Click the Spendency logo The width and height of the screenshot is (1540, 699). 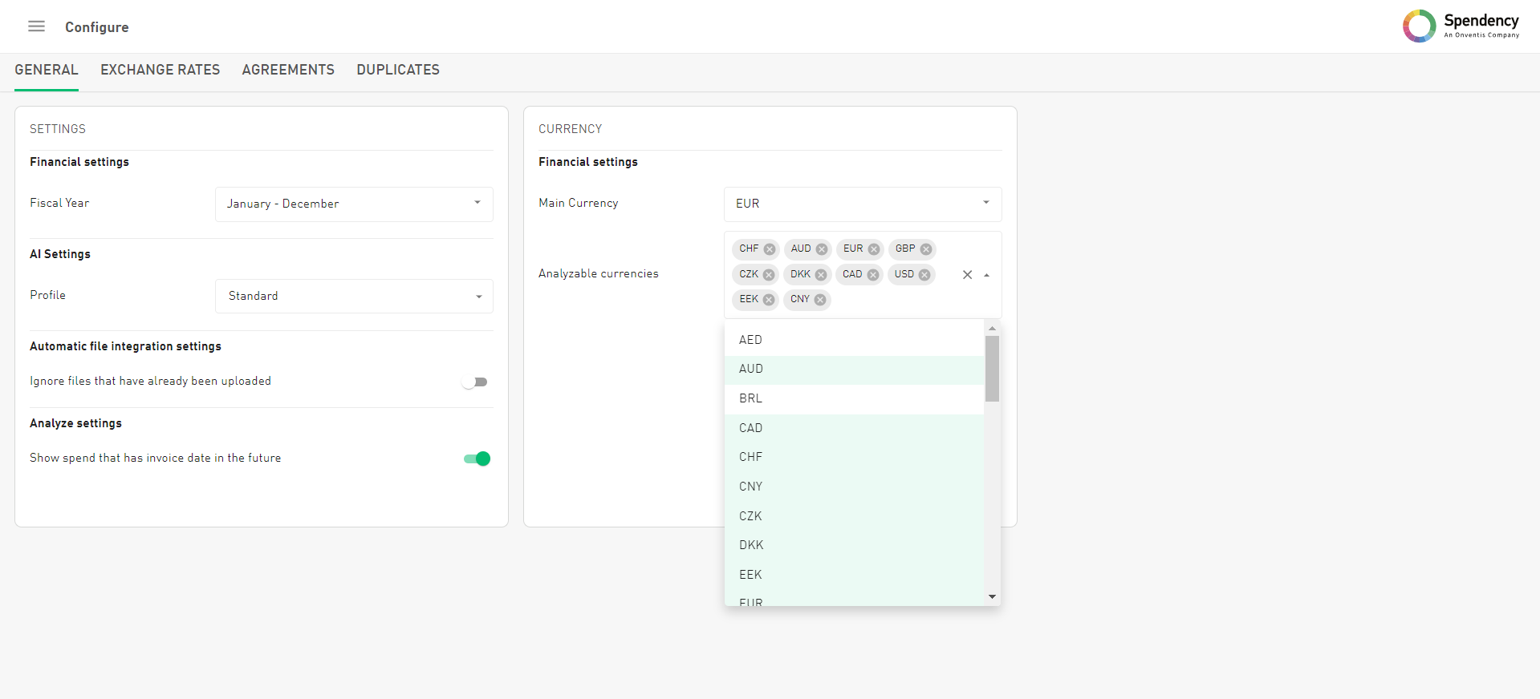pyautogui.click(x=1461, y=26)
